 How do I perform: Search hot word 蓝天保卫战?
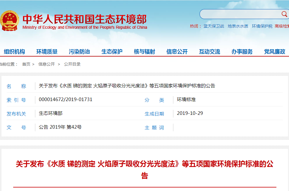[214, 26]
